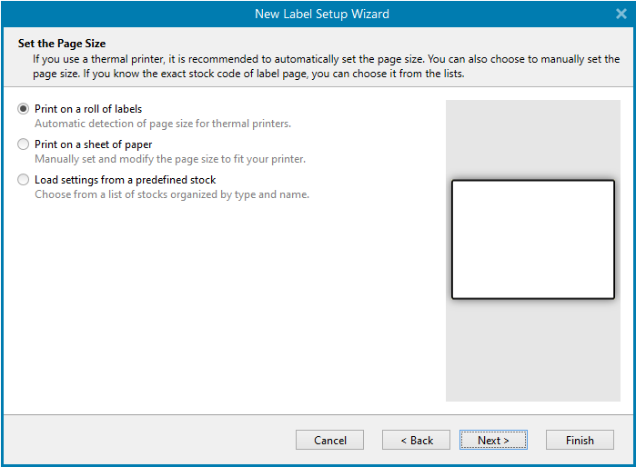
Task: Close the New Label Setup Wizard window
Action: [621, 14]
